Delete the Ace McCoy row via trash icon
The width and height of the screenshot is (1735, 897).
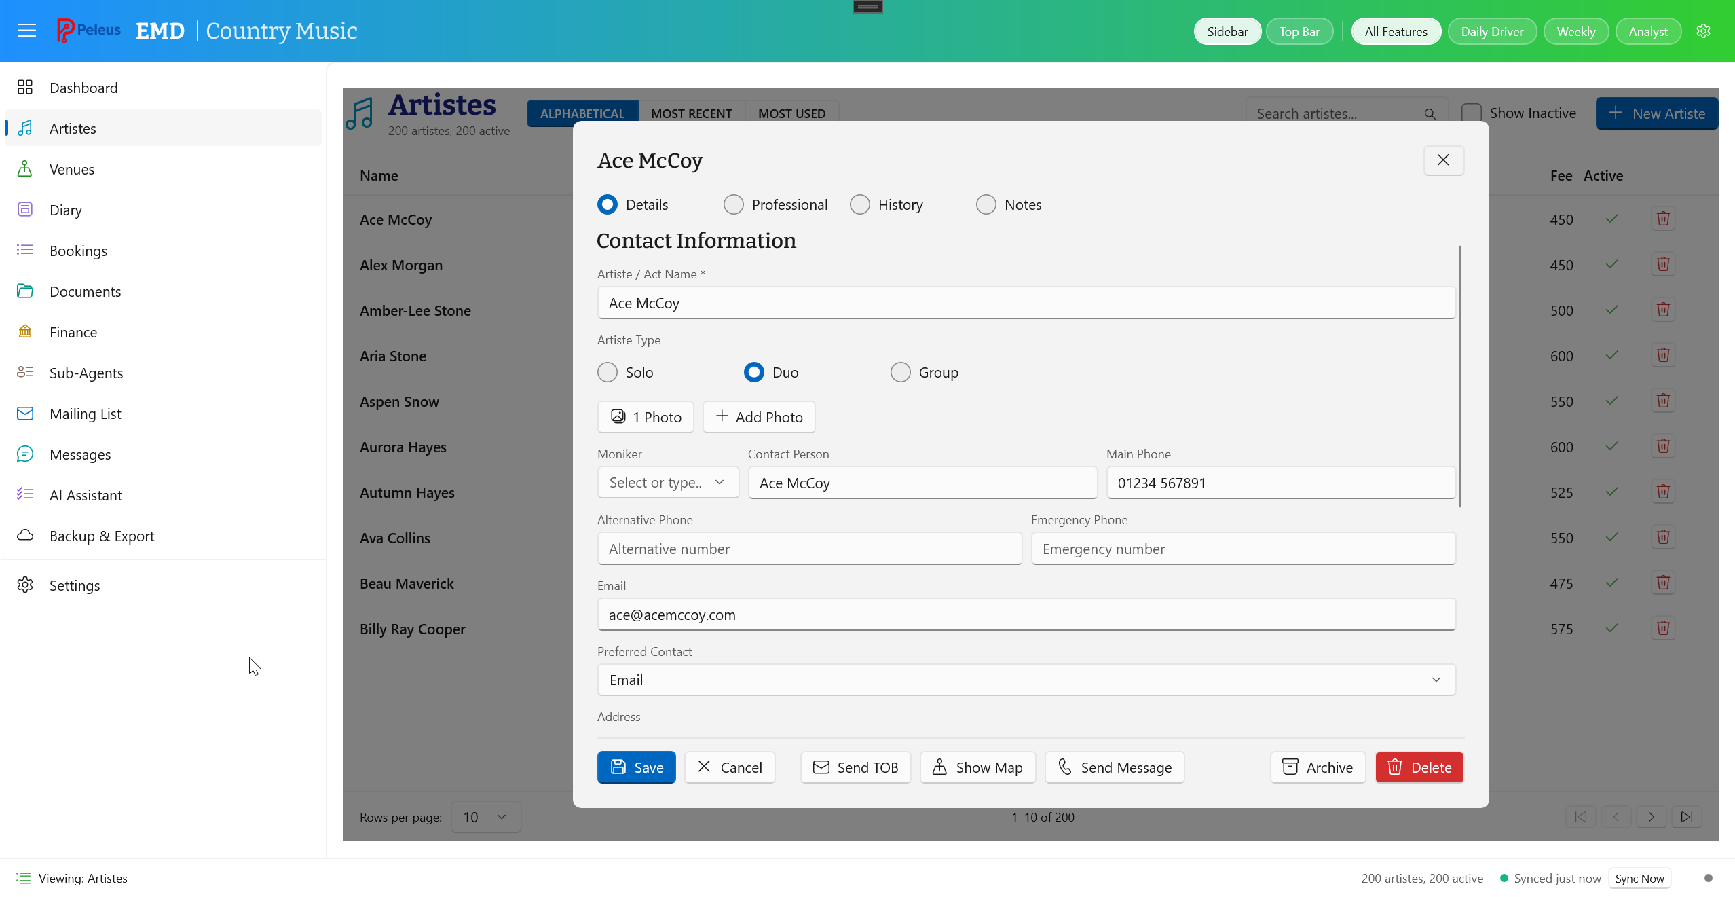[1662, 219]
